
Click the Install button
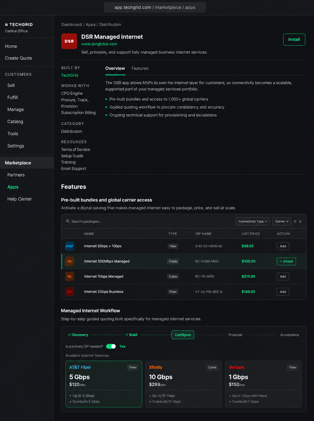[294, 39]
